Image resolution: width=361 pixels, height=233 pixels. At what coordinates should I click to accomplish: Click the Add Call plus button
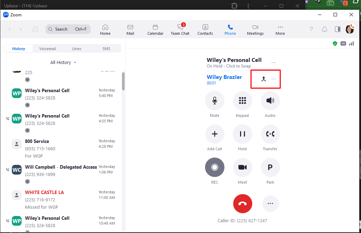click(215, 134)
